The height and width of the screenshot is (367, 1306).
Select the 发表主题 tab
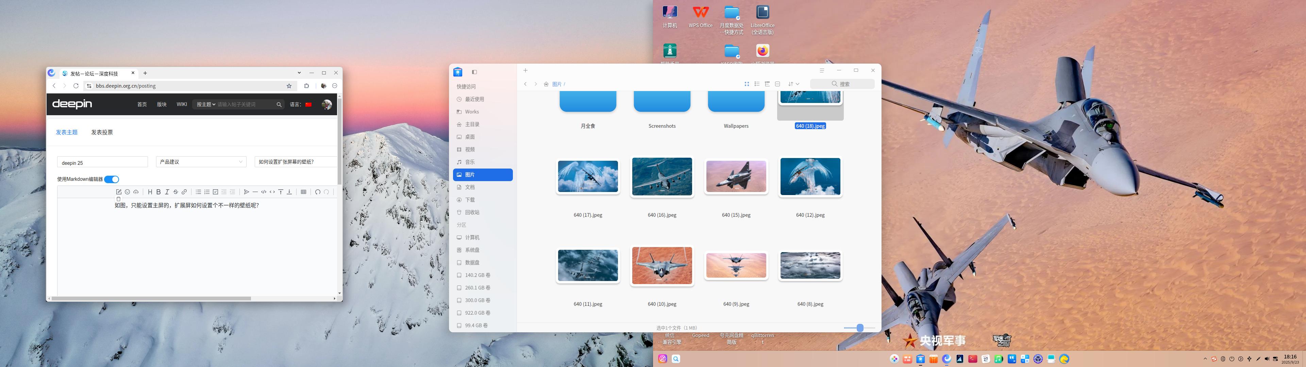tap(66, 132)
